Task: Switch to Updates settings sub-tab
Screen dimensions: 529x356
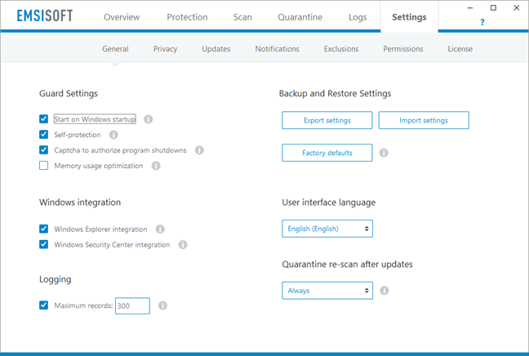Action: [216, 49]
